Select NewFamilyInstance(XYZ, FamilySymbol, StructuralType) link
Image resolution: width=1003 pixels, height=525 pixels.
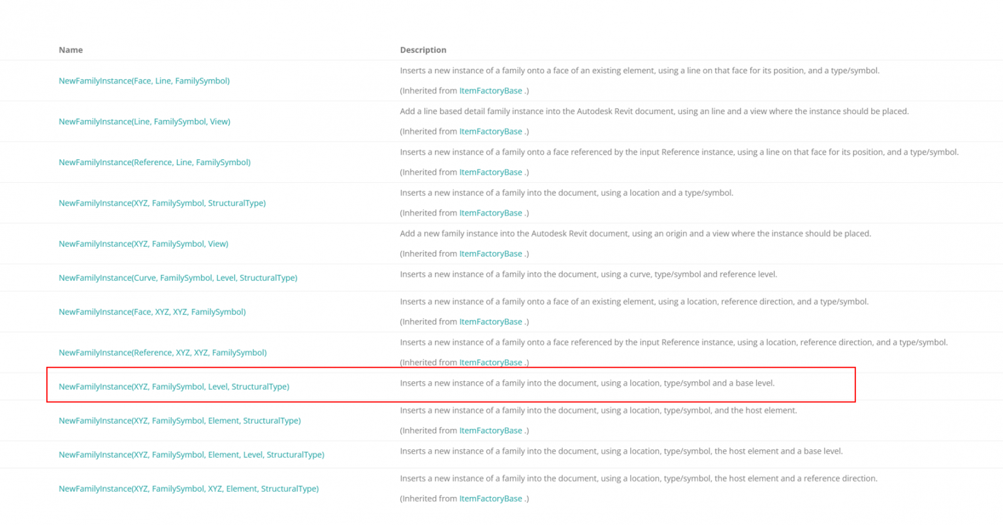162,203
